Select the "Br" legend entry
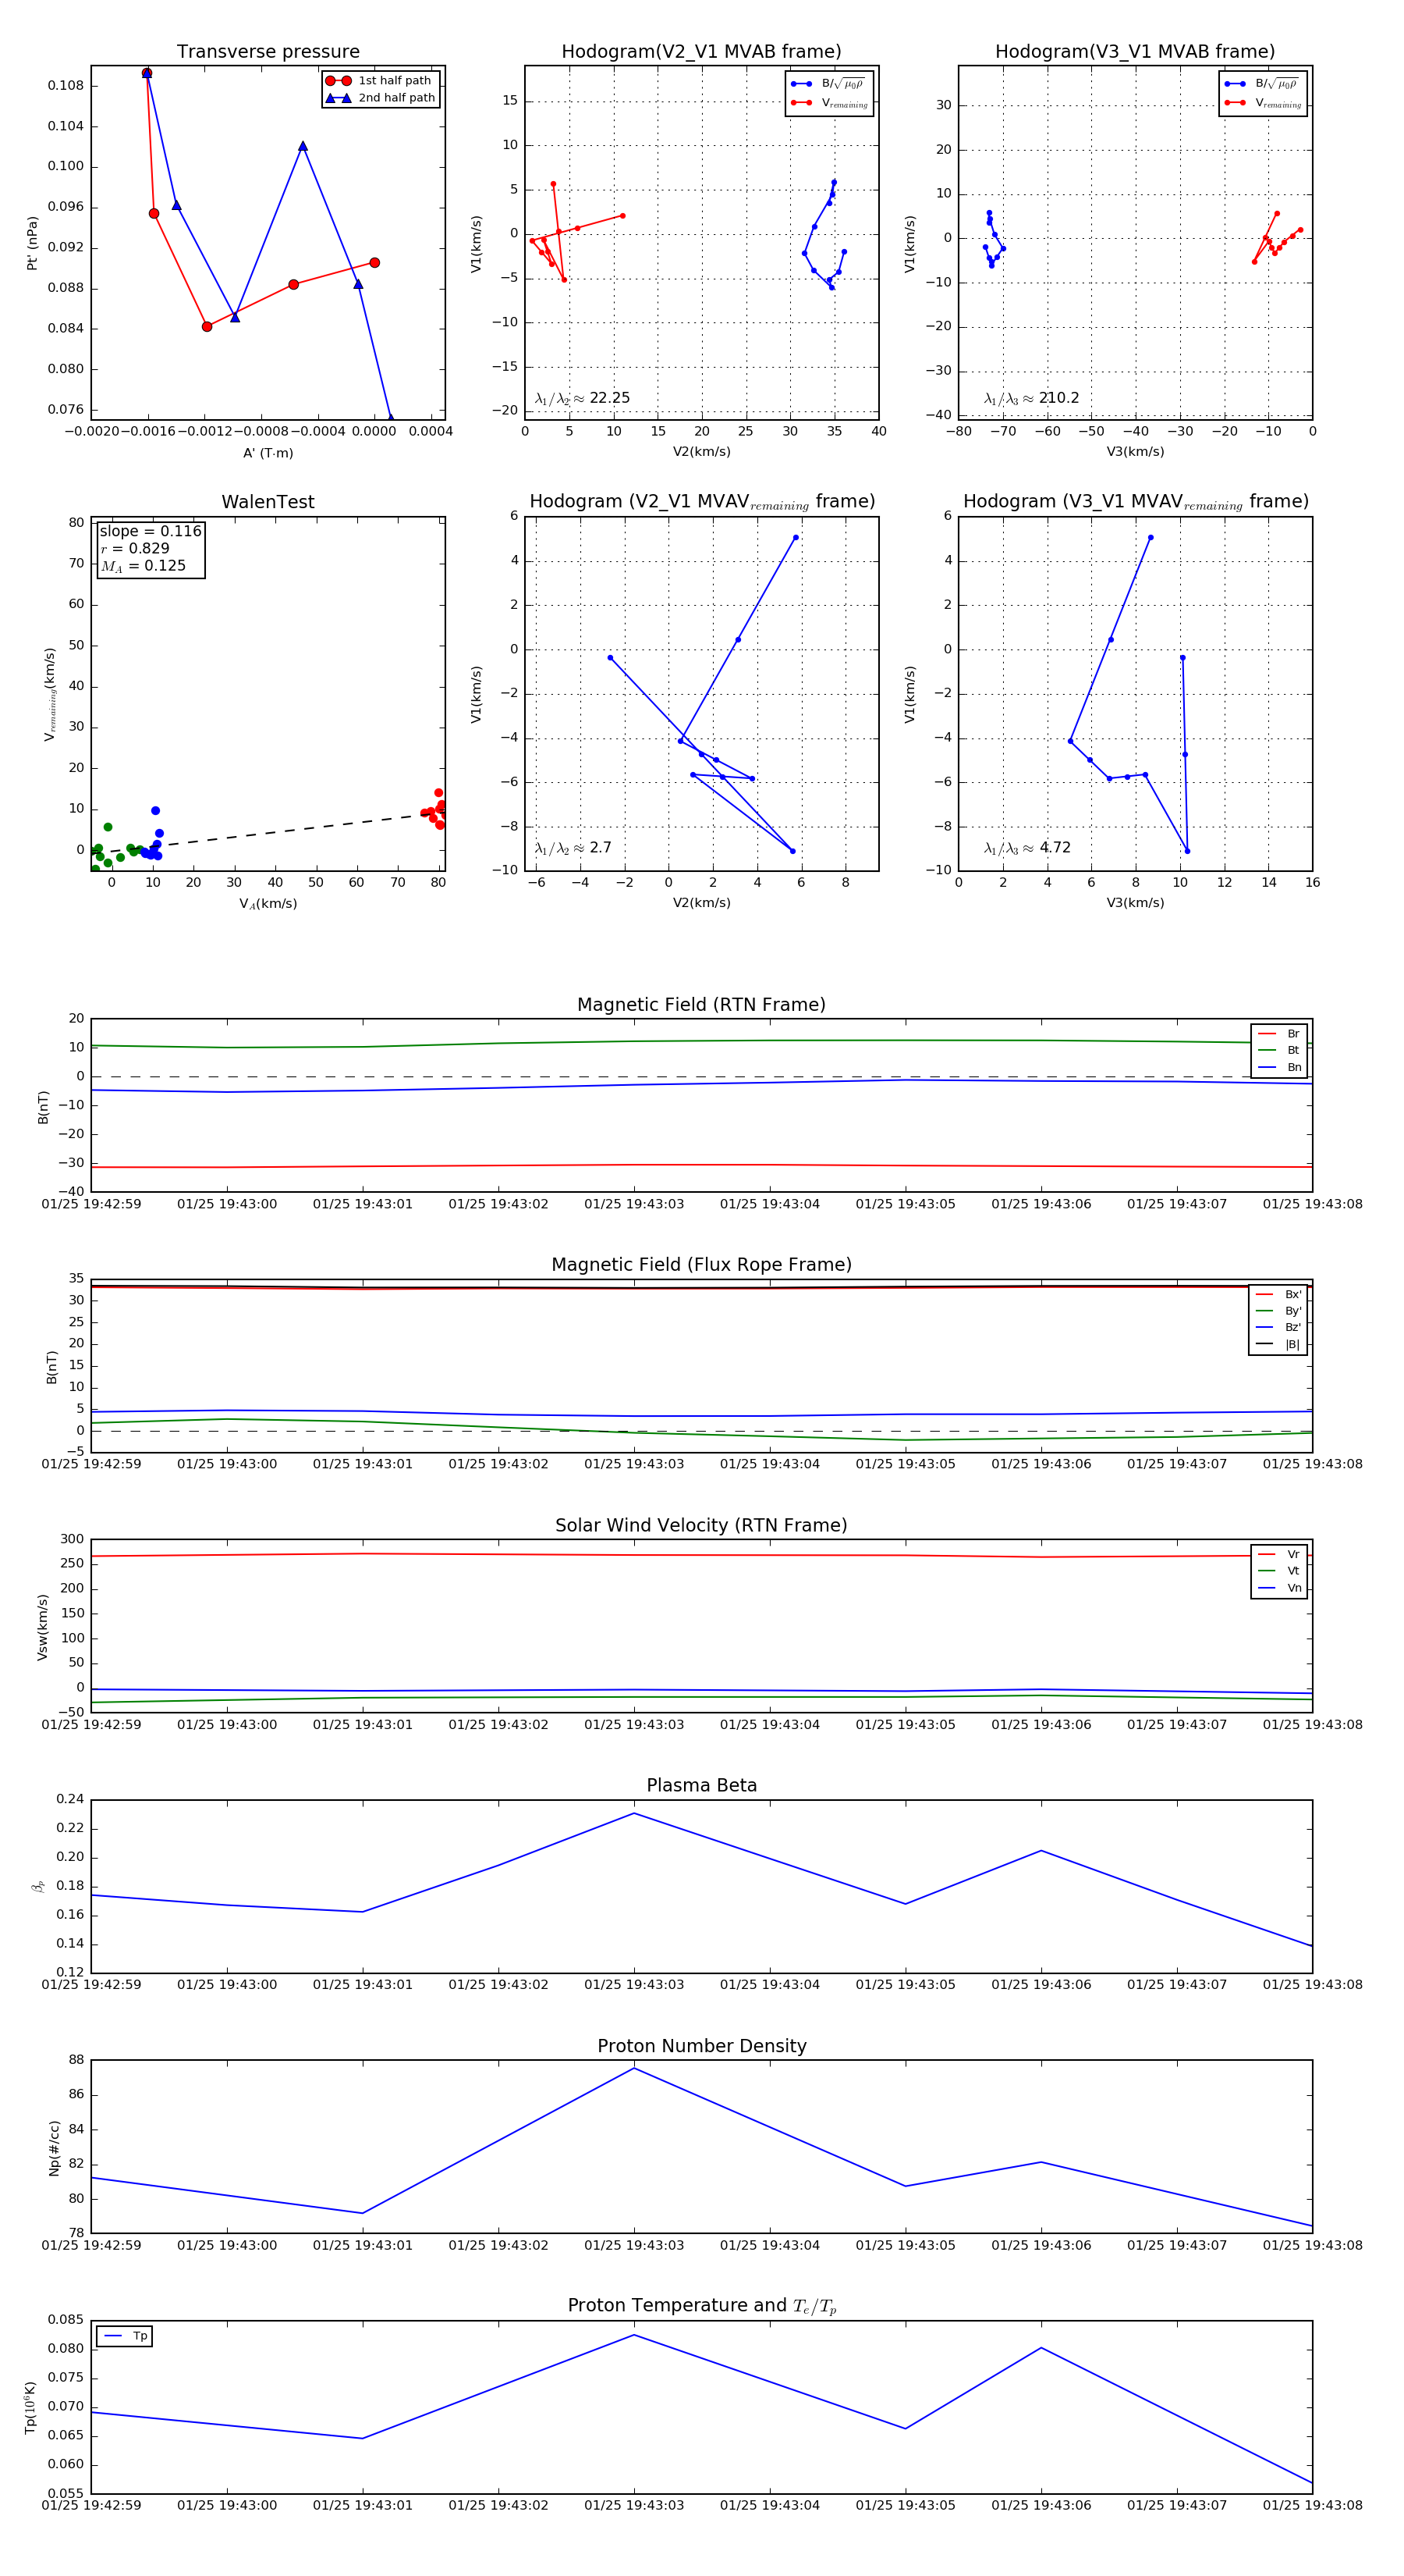 point(1279,1034)
